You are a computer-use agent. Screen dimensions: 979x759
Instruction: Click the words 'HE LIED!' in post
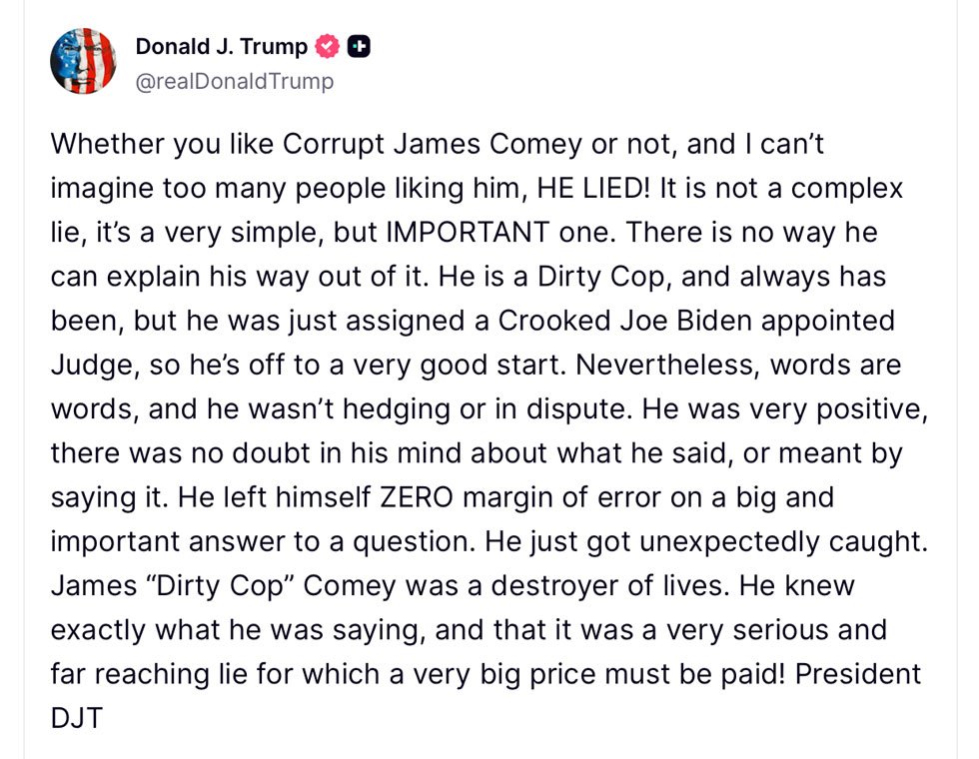coord(593,188)
